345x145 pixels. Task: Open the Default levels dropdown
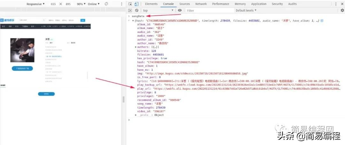[246, 10]
